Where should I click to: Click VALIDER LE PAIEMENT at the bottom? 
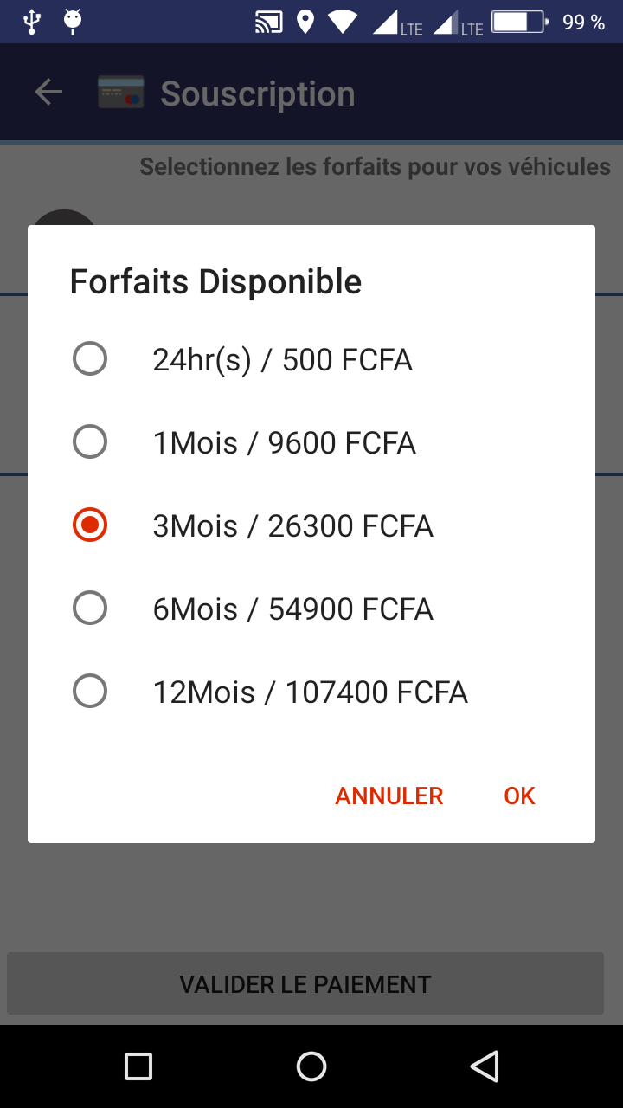click(305, 983)
